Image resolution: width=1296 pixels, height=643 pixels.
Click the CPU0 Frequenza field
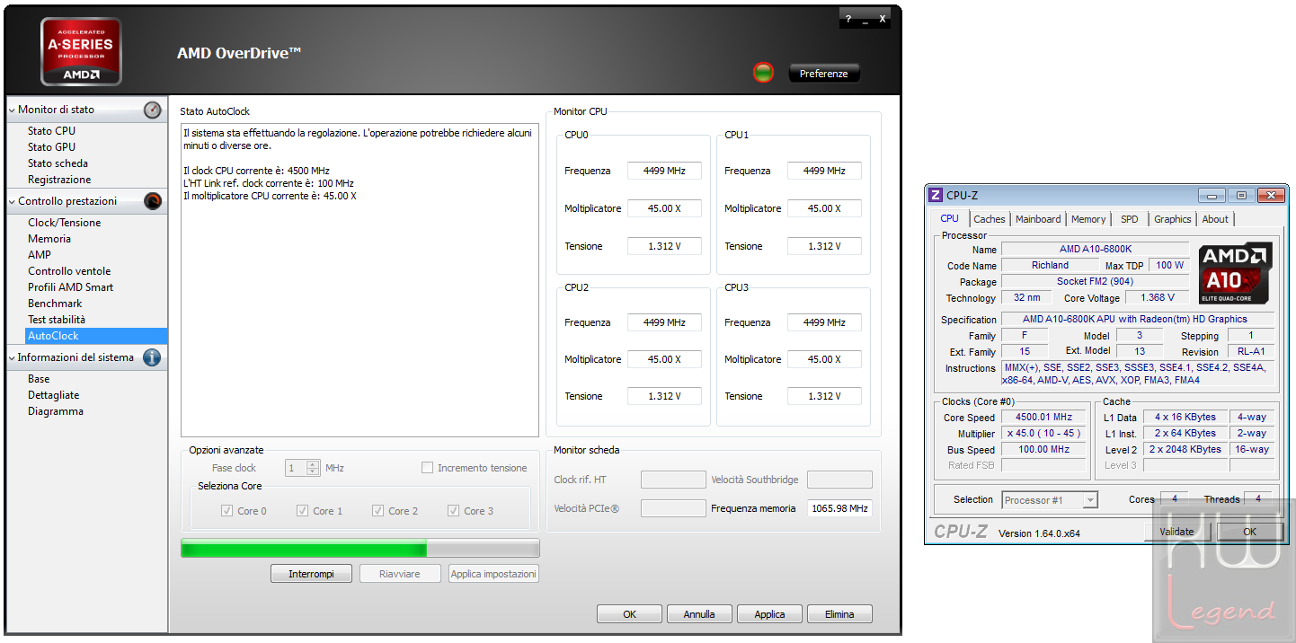[664, 171]
